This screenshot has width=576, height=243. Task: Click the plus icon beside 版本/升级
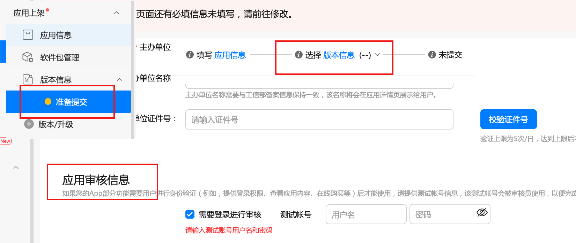point(29,124)
